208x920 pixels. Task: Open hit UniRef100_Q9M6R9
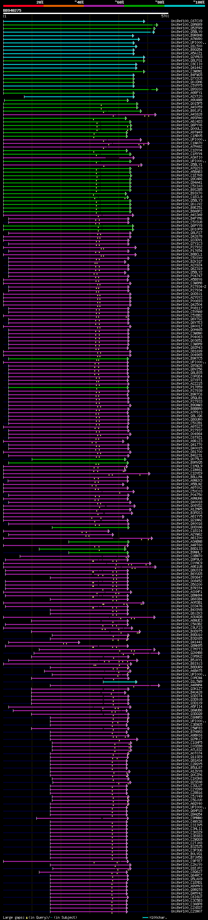tap(187, 25)
